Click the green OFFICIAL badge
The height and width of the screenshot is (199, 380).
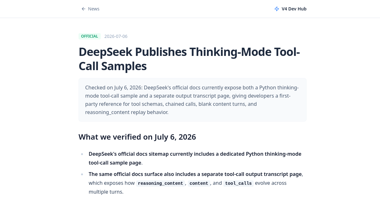click(x=90, y=36)
